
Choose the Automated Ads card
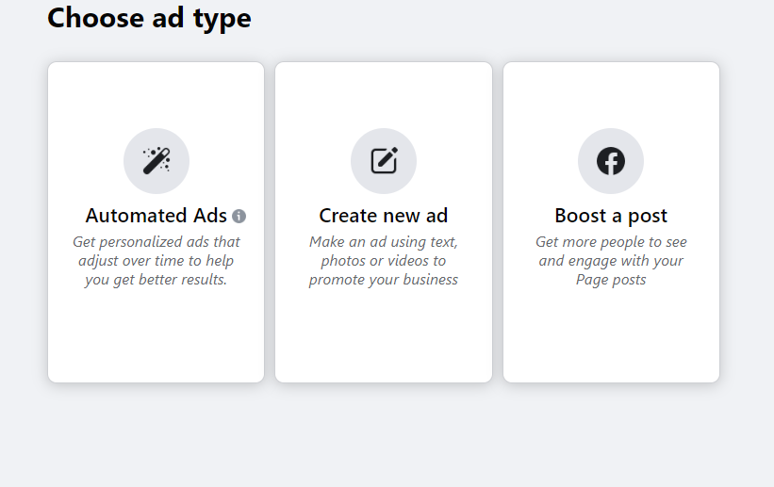point(156,222)
